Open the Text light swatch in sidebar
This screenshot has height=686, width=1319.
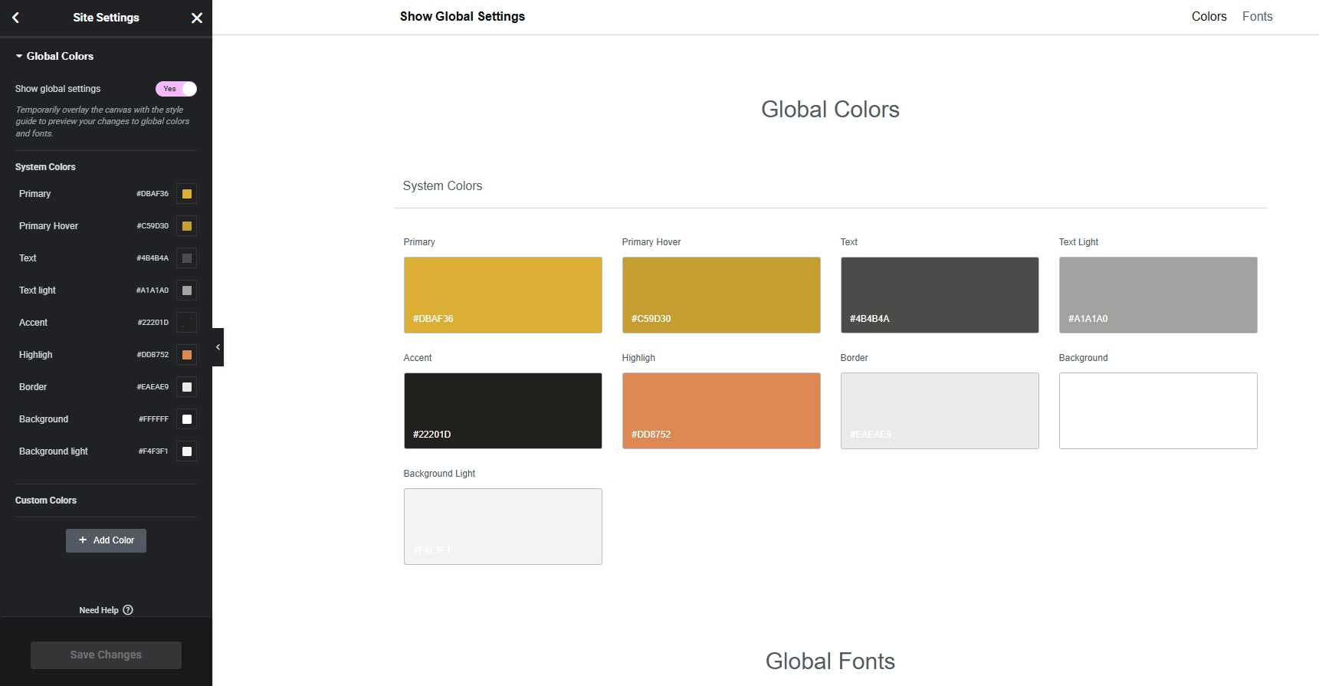click(186, 290)
